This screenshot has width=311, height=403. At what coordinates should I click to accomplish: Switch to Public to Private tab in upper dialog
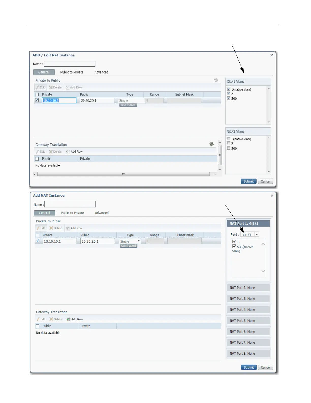(72, 72)
